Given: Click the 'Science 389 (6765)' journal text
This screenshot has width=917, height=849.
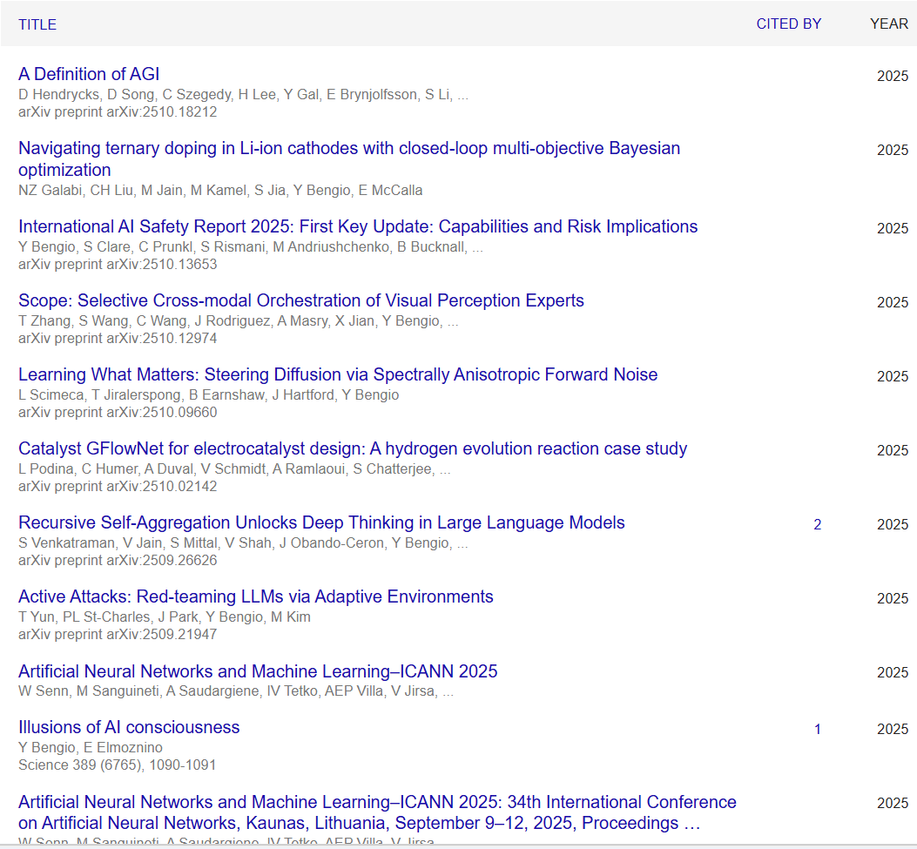Looking at the screenshot, I should pos(118,765).
